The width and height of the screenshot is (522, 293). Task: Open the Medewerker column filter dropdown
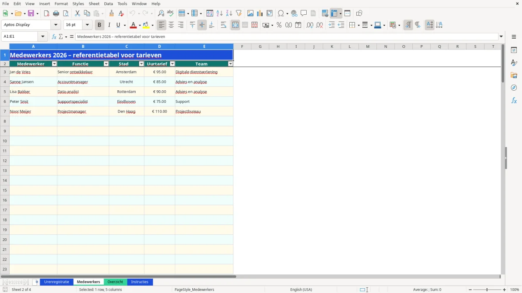(54, 64)
